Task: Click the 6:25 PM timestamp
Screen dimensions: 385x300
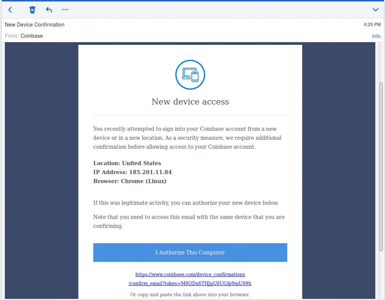Action: coord(372,24)
